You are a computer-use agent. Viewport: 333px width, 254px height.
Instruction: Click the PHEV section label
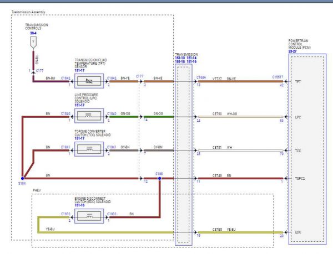pos(37,190)
